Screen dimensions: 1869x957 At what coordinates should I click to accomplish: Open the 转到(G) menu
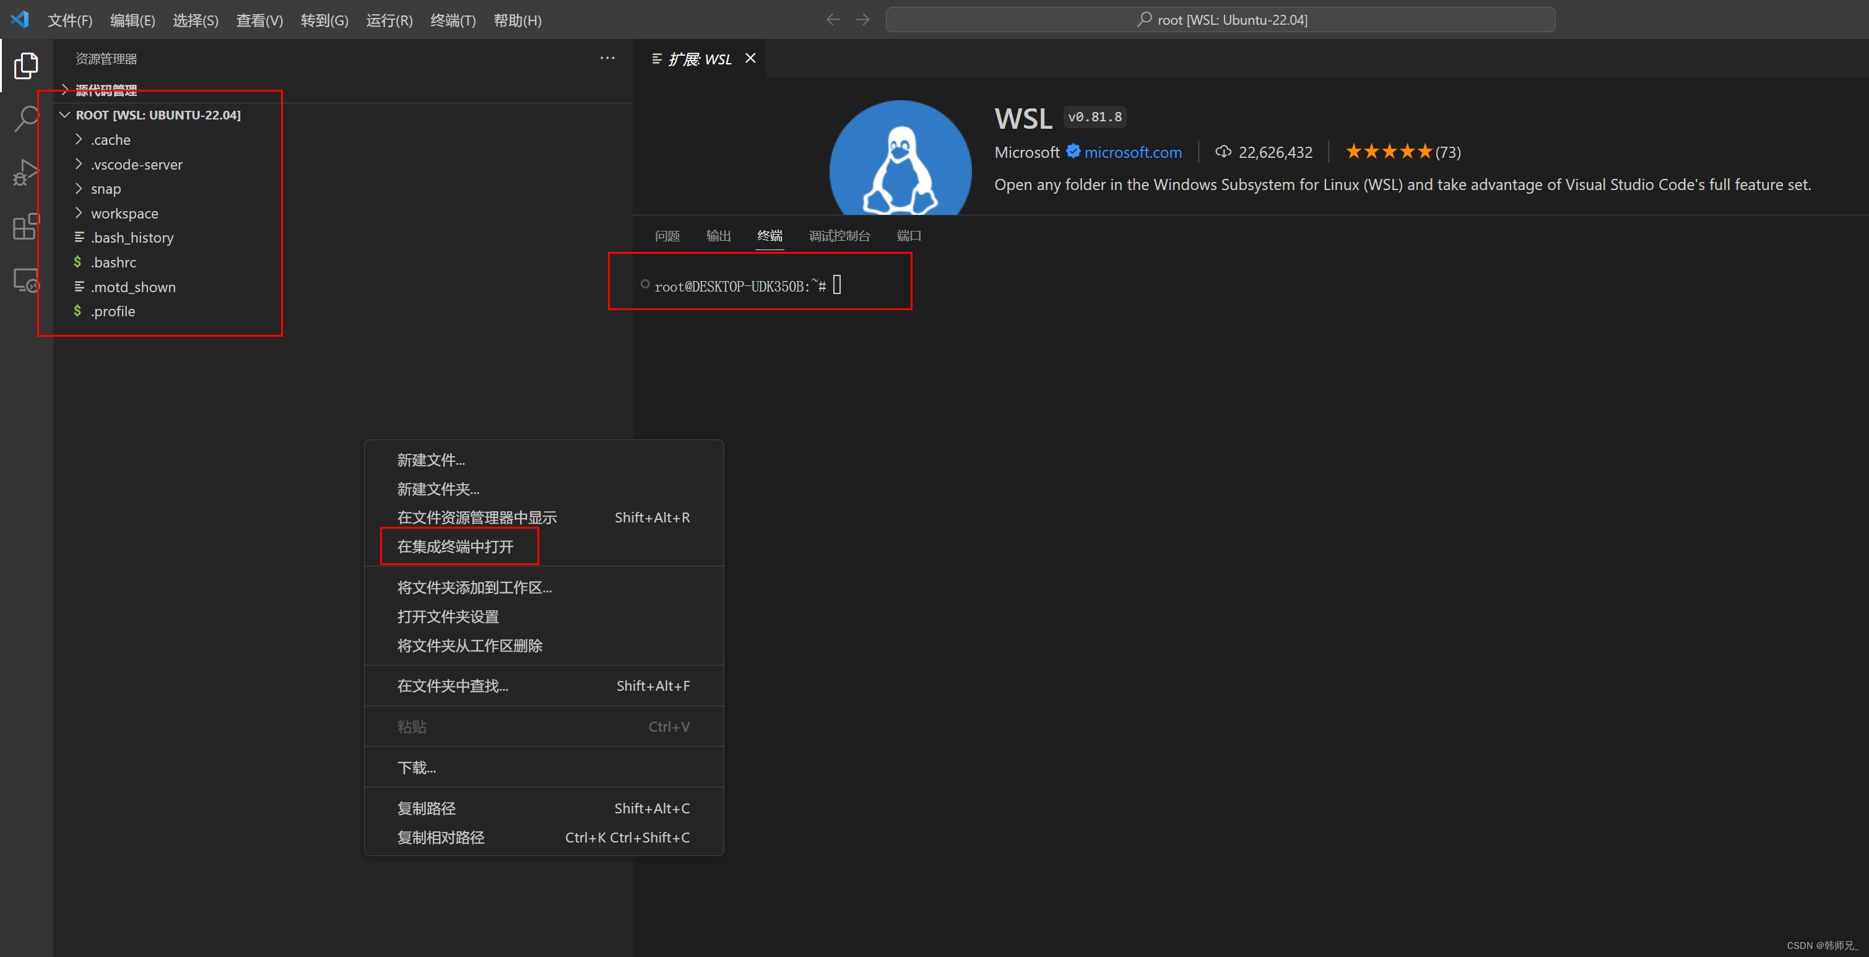[324, 20]
